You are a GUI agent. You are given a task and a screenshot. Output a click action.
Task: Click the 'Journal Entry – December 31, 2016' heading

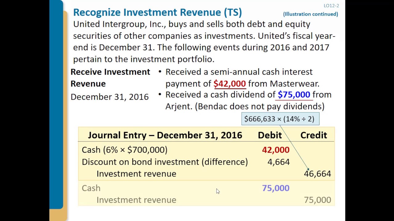click(x=165, y=135)
